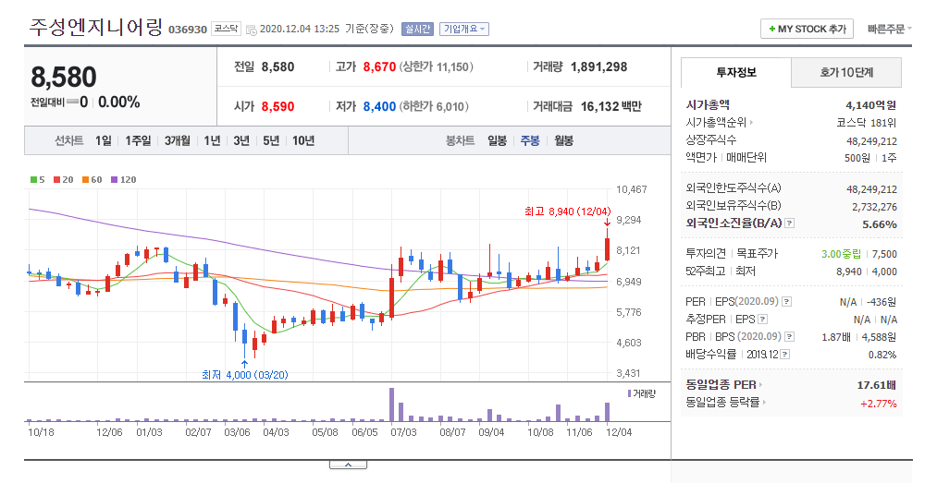Open help icon next to 배당수익률 2019.12
This screenshot has height=483, width=937.
tap(785, 355)
